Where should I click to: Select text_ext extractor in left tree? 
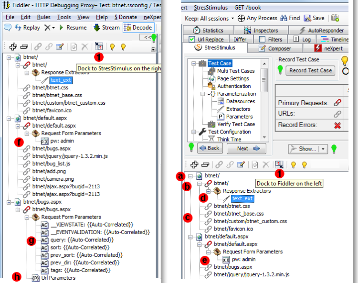coord(61,80)
